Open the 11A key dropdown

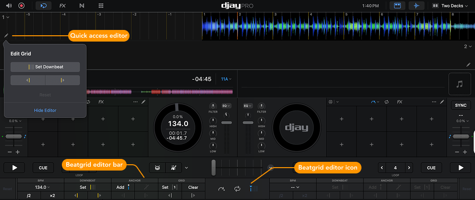[226, 79]
